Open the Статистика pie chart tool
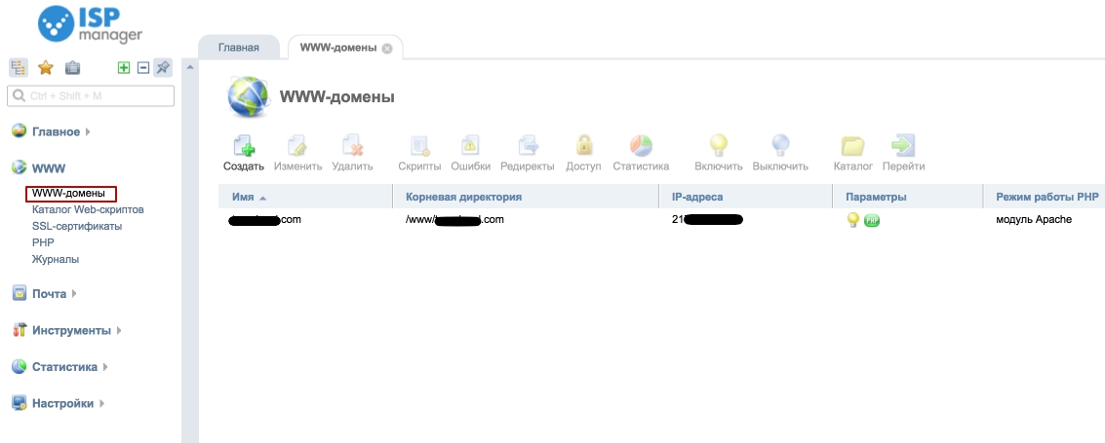The width and height of the screenshot is (1105, 443). pyautogui.click(x=641, y=148)
